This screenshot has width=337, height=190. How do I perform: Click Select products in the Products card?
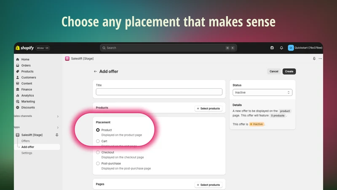tap(208, 109)
